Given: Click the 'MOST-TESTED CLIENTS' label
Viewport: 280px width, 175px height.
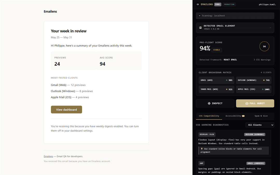Looking at the screenshot, I should coord(64,78).
